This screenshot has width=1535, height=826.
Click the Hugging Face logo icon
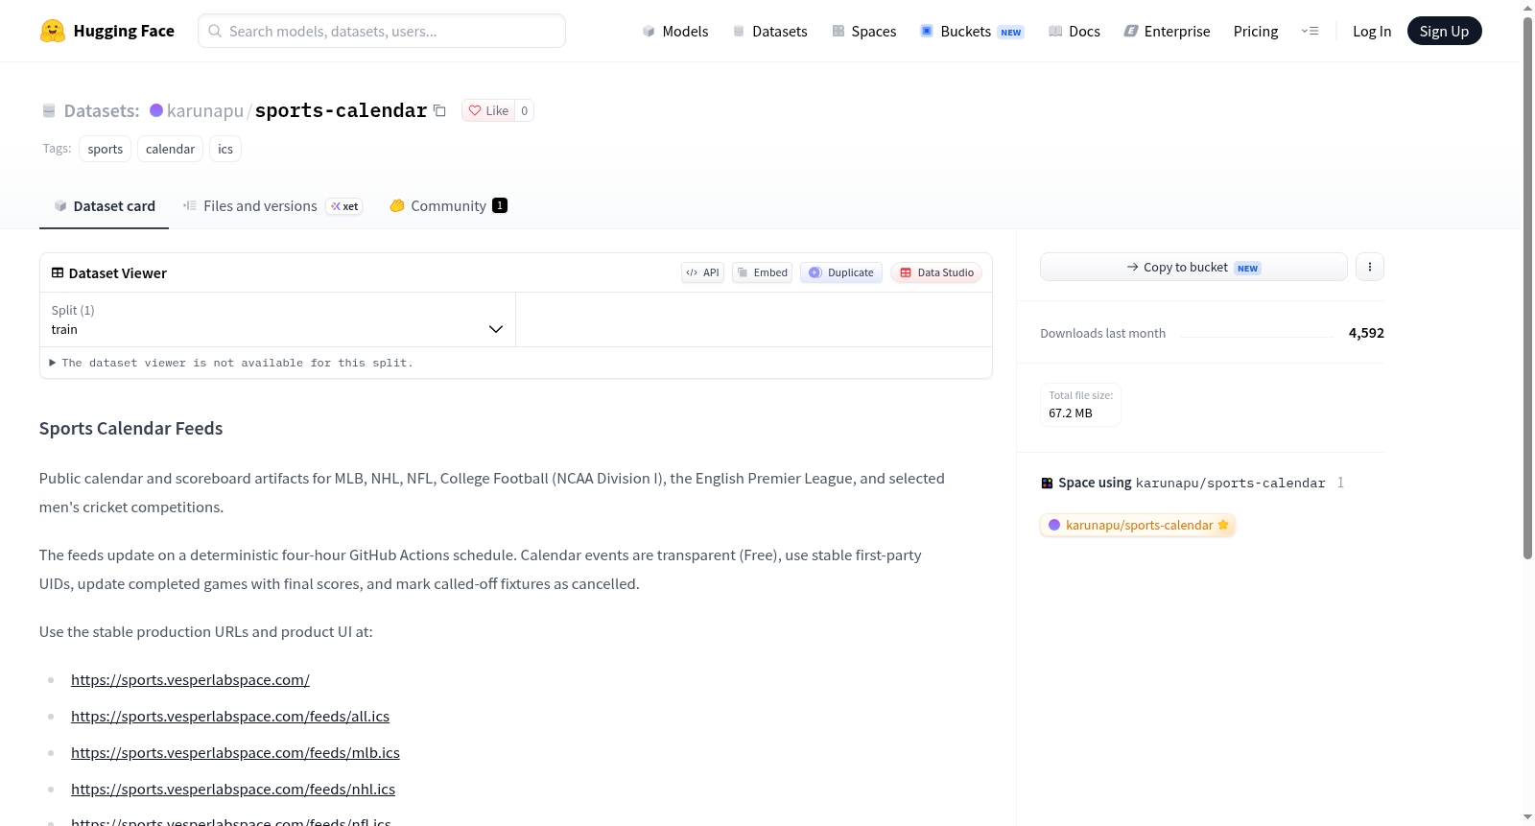(x=53, y=31)
